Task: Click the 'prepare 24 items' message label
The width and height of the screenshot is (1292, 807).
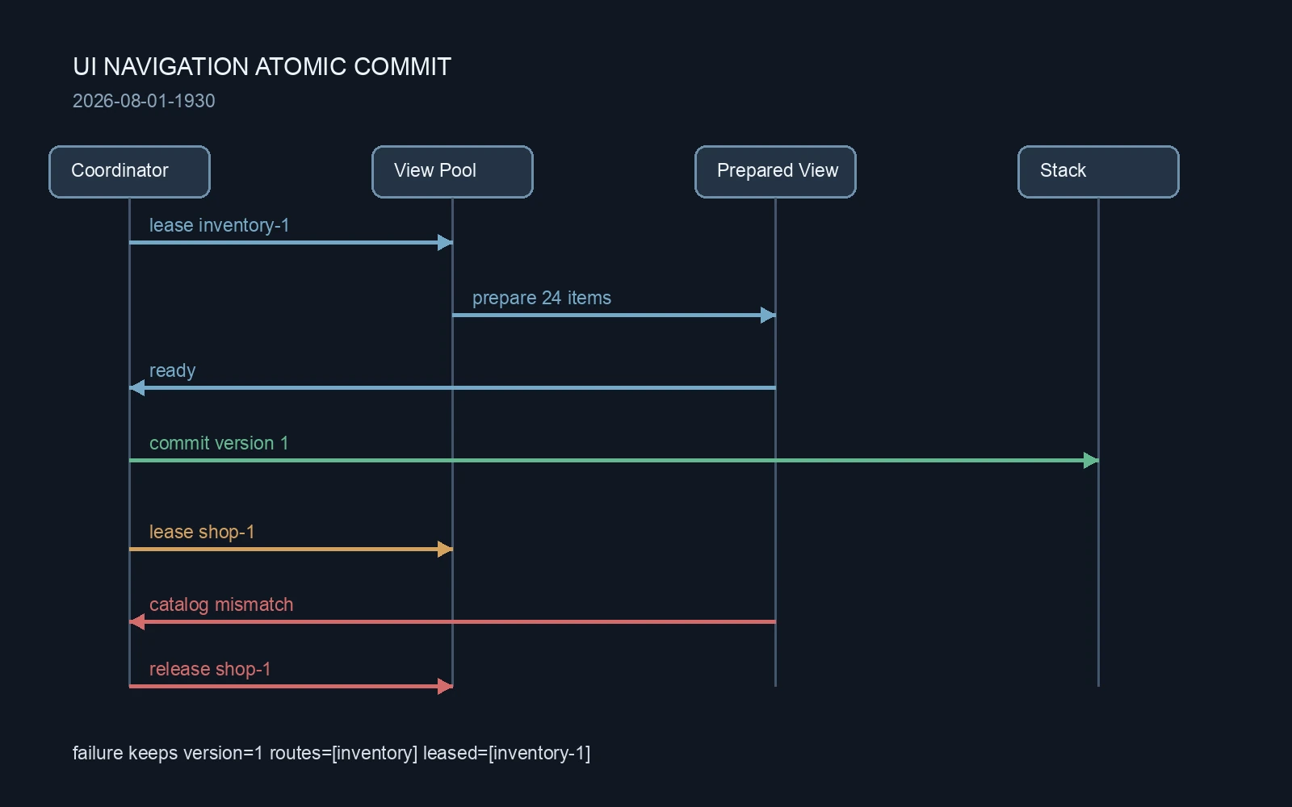Action: 541,299
